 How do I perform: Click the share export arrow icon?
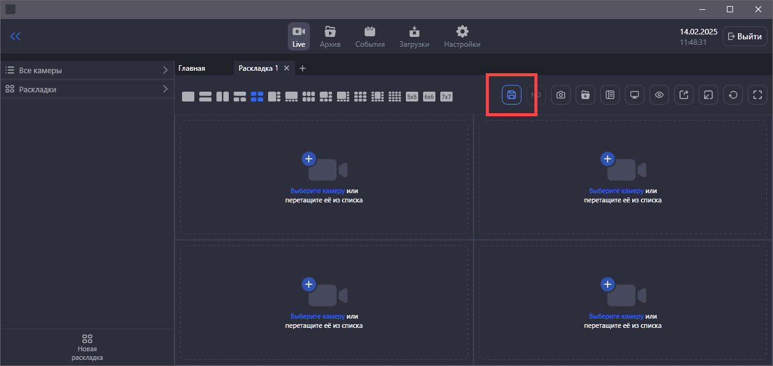(x=684, y=95)
